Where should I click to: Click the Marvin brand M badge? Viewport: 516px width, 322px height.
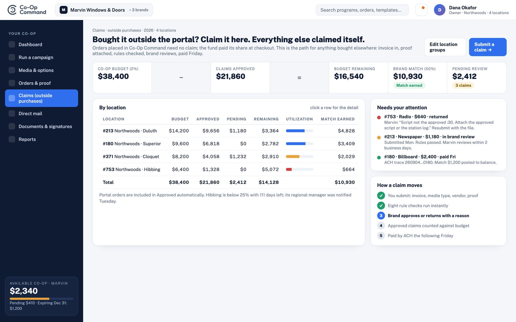tap(63, 10)
